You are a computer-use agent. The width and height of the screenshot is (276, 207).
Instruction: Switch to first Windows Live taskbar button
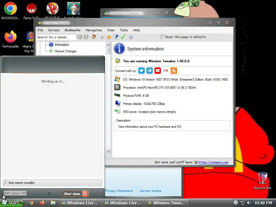pos(80,203)
